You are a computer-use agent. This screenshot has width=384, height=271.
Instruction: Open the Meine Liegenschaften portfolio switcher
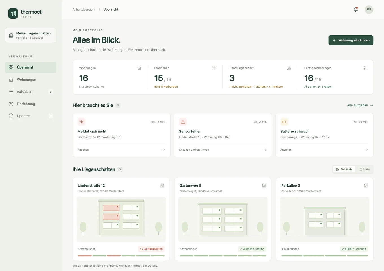(x=31, y=35)
